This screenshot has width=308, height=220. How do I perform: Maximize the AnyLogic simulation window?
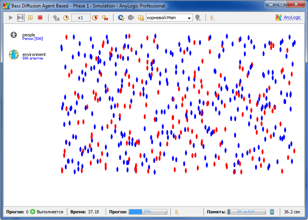pos(281,4)
